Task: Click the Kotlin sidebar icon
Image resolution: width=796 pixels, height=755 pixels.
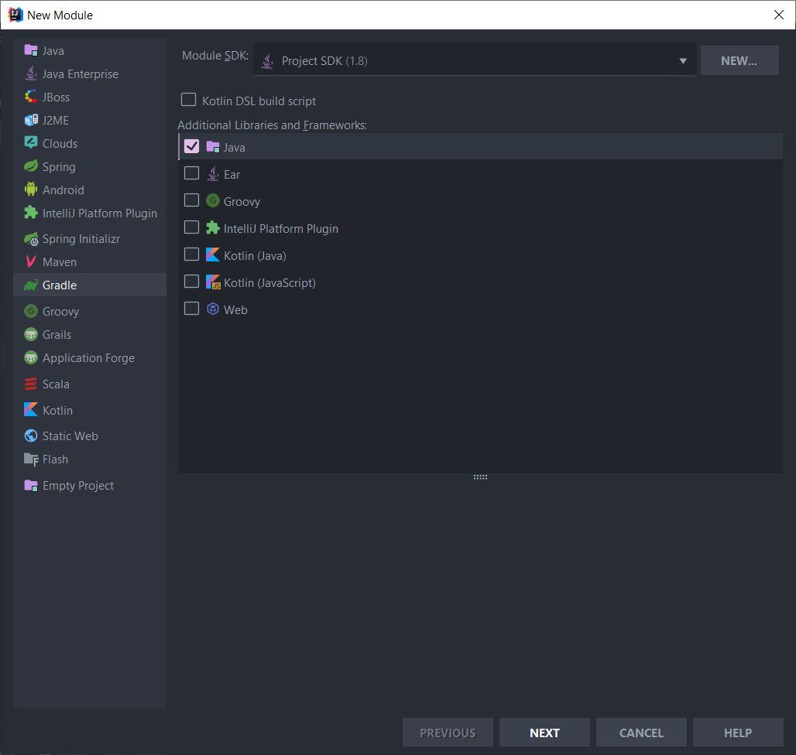Action: click(x=31, y=410)
